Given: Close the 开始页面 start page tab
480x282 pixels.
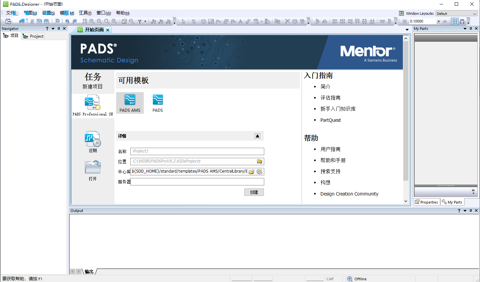Looking at the screenshot, I should click(x=108, y=30).
